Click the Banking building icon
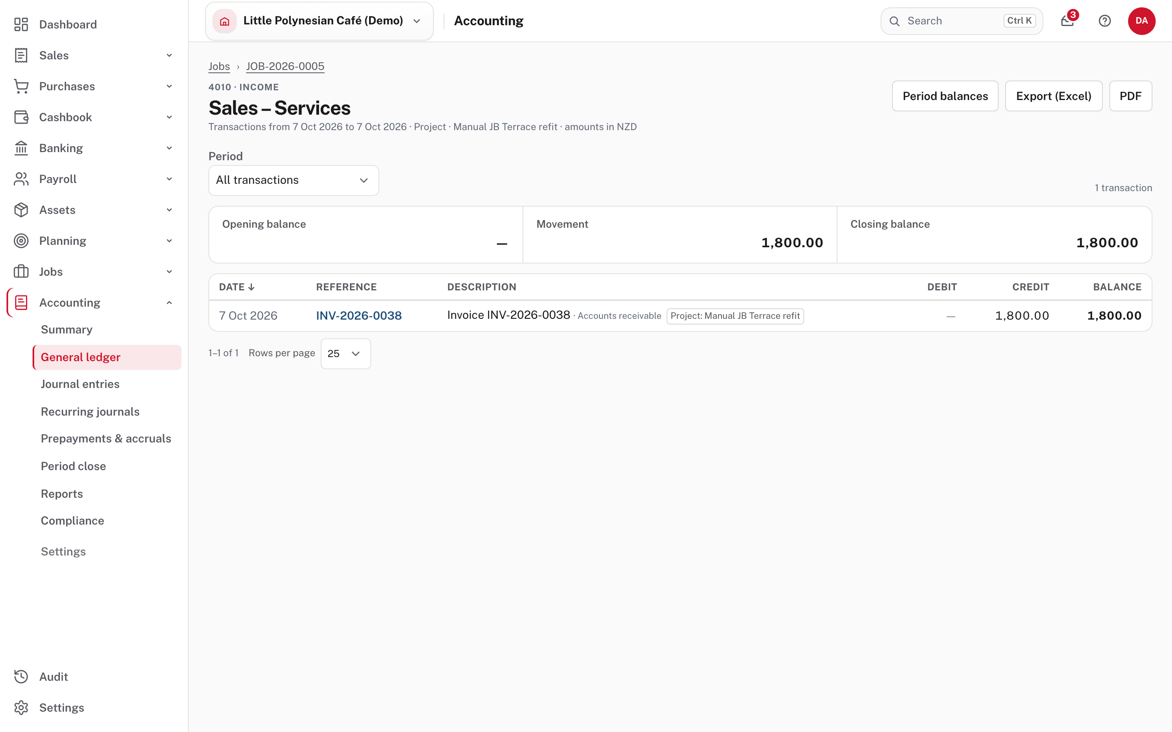The width and height of the screenshot is (1172, 732). point(21,148)
